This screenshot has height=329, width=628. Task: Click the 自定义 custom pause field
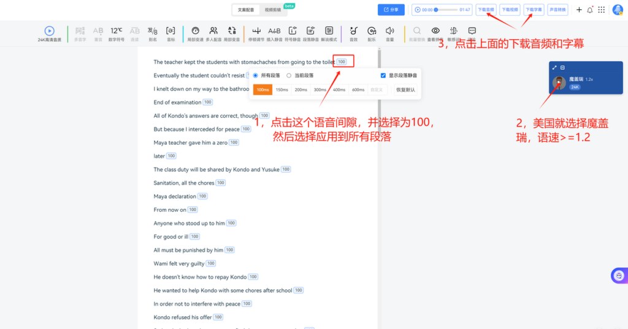377,89
